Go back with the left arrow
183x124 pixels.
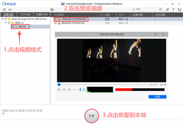[x=10, y=10]
